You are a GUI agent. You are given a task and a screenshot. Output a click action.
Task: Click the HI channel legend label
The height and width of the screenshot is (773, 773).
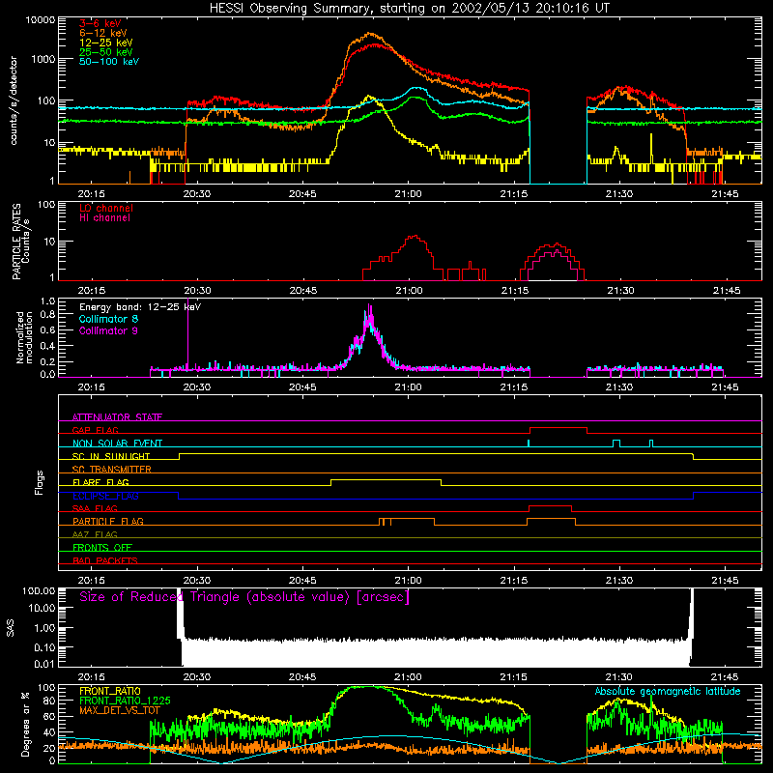[x=104, y=218]
